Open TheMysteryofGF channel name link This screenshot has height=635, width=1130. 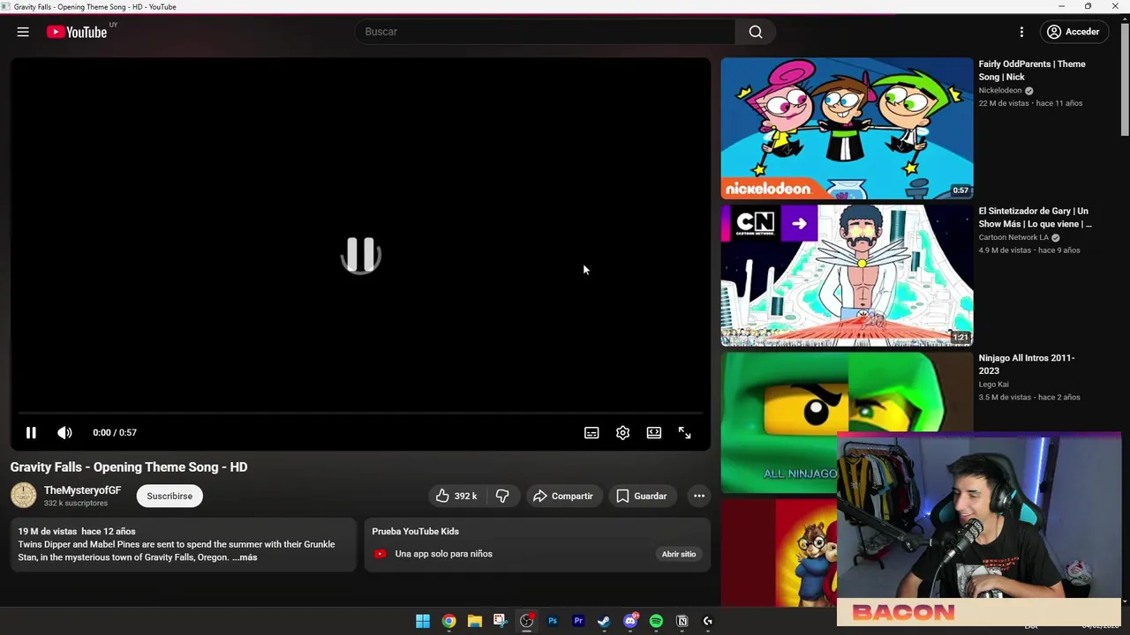[82, 490]
